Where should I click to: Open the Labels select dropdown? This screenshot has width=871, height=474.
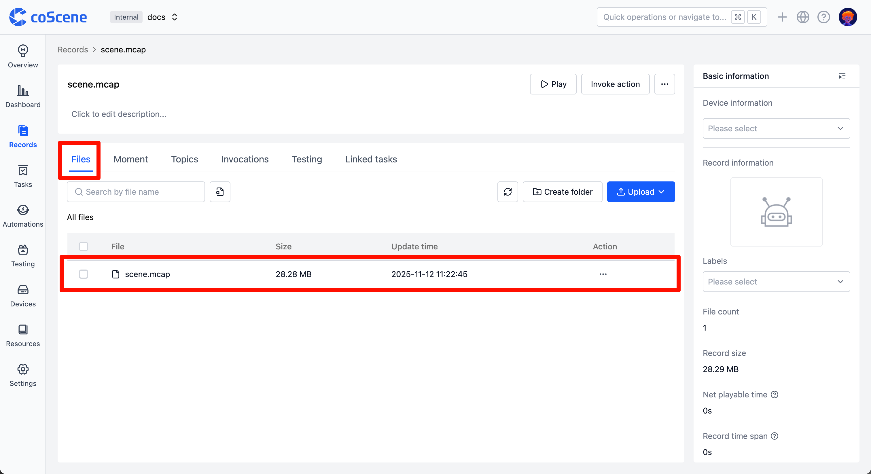(x=776, y=282)
